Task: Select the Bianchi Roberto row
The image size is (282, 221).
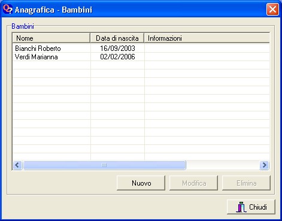Action: point(141,49)
